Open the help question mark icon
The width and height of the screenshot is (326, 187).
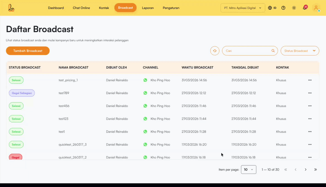283,8
